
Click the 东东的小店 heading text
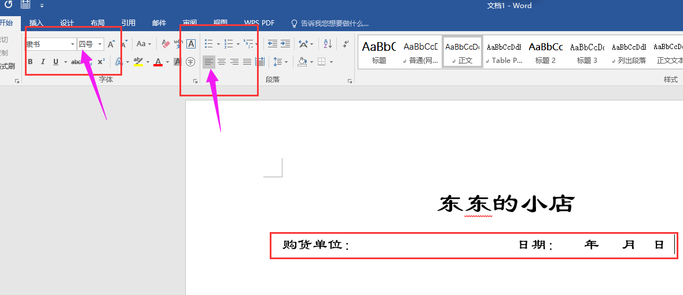click(x=506, y=204)
